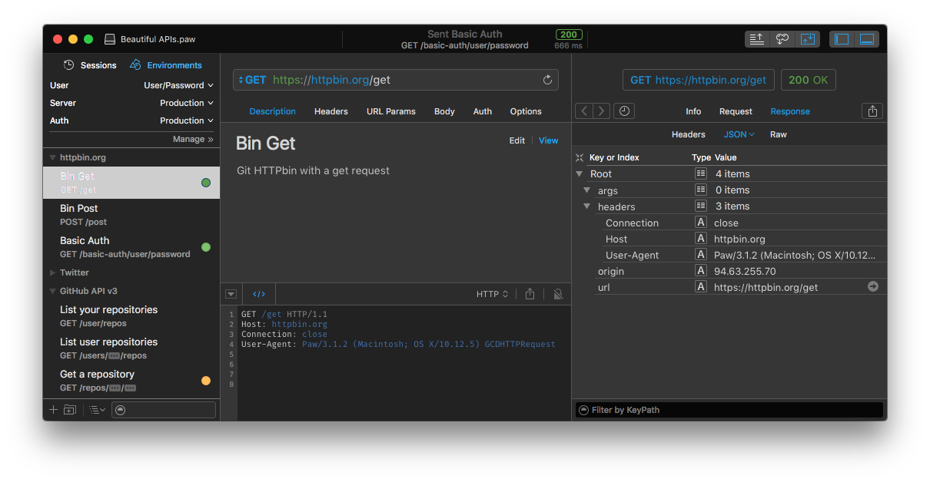Collapse the httpbin.org group

tap(53, 157)
